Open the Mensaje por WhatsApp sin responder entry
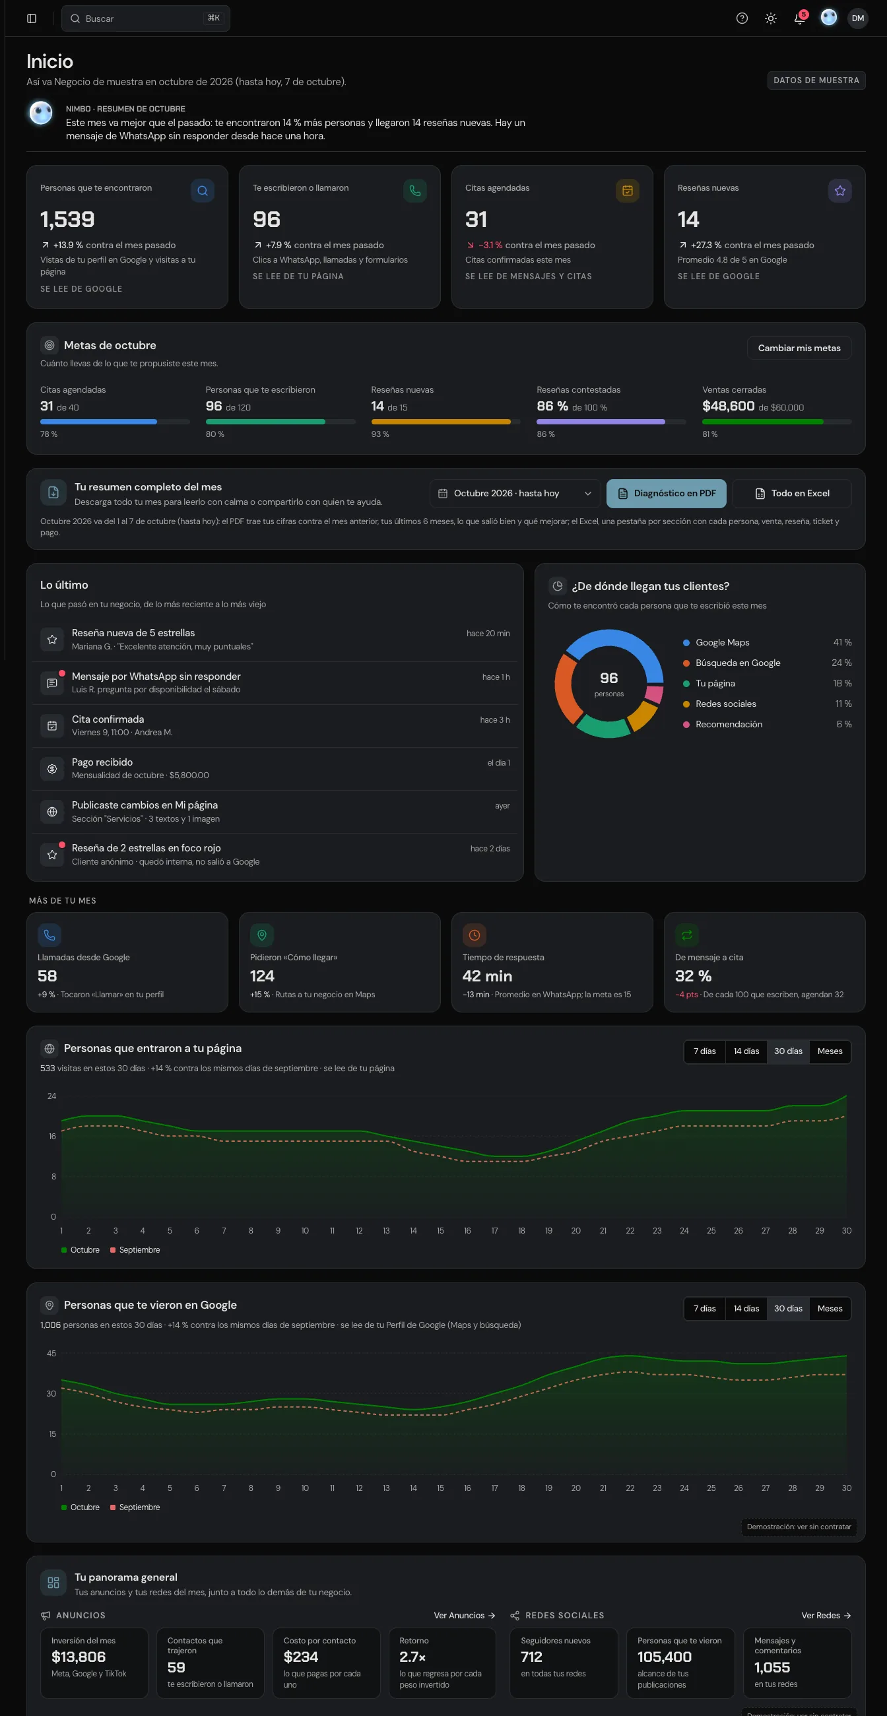This screenshot has height=1716, width=887. 275,683
